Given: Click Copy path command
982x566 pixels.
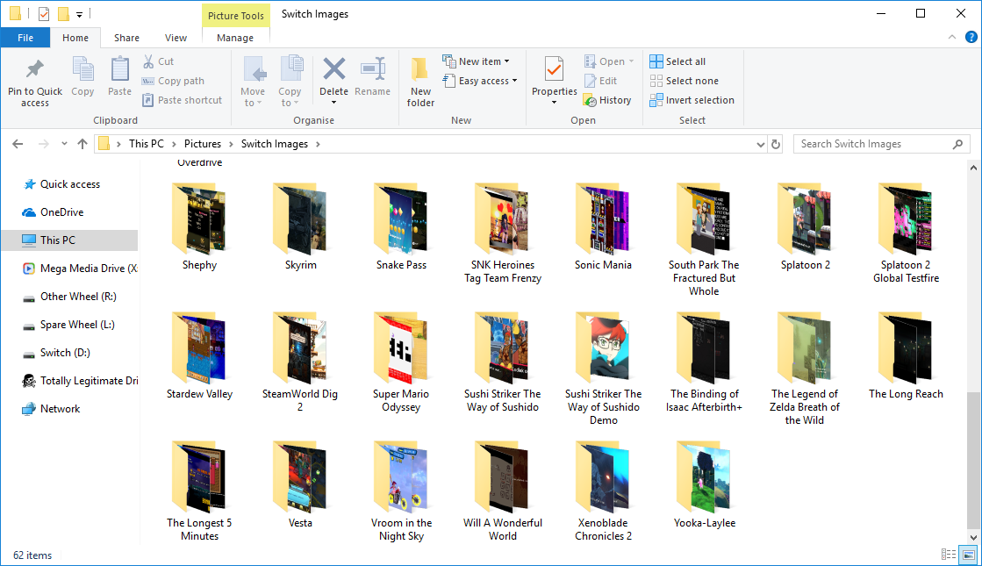Looking at the screenshot, I should click(x=173, y=81).
